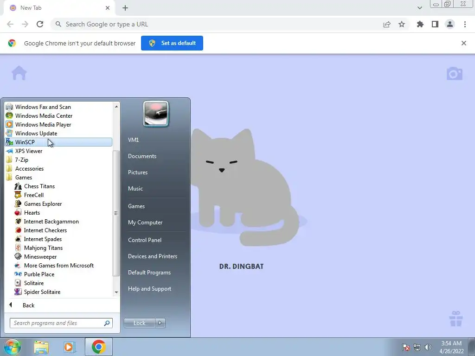The width and height of the screenshot is (475, 356).
Task: Open My Computer
Action: (145, 222)
